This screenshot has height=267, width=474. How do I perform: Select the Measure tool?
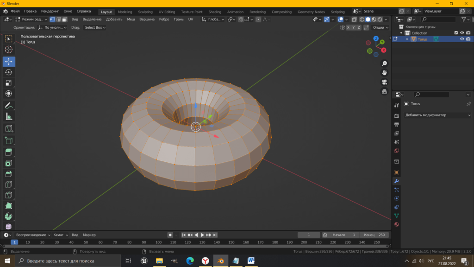coord(8,117)
